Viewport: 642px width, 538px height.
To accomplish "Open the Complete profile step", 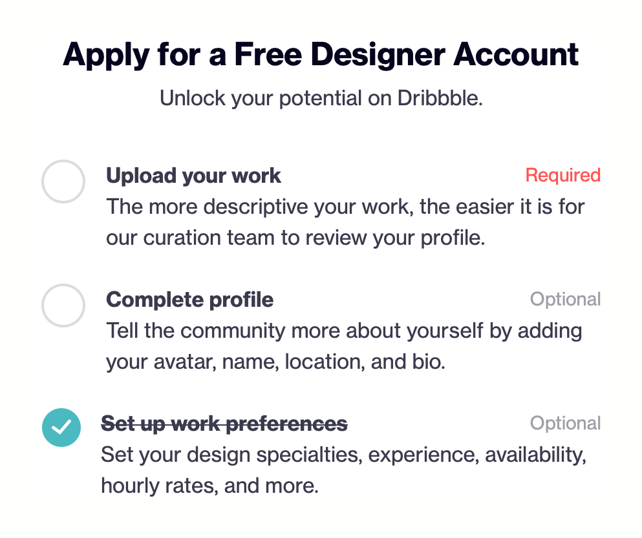I will (x=189, y=299).
